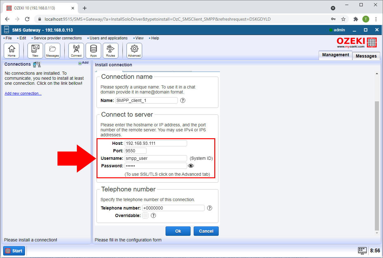Click the saved password key icon
Image resolution: width=383 pixels, height=258 pixels.
(334, 19)
